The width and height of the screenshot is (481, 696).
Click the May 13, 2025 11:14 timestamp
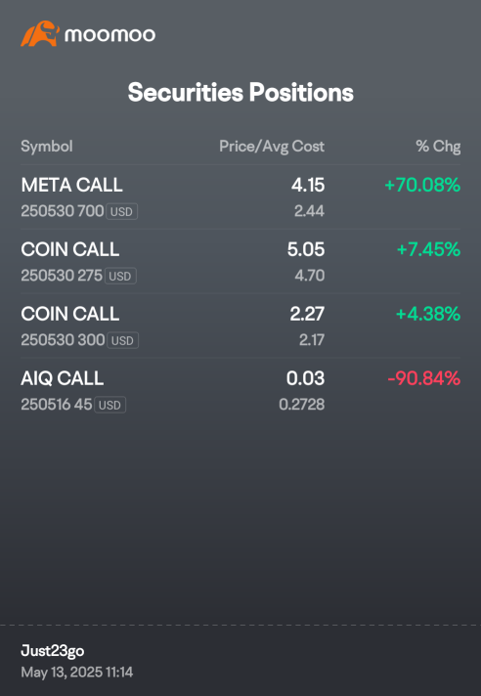click(77, 672)
